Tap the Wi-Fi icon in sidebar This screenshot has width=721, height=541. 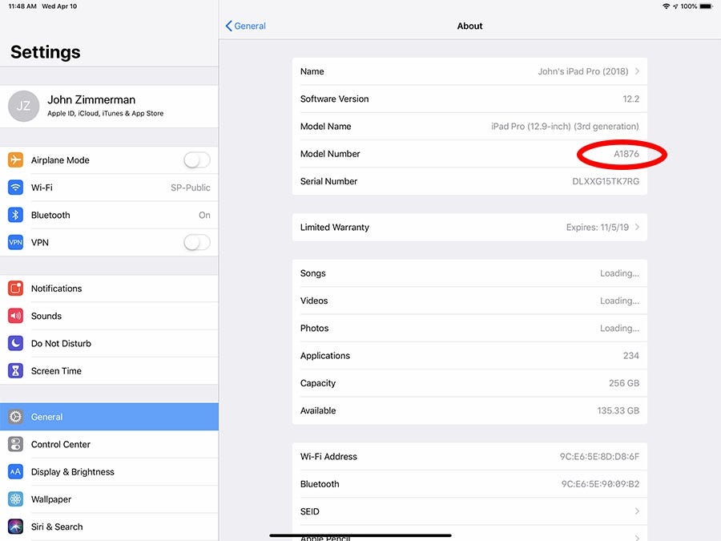click(x=16, y=188)
